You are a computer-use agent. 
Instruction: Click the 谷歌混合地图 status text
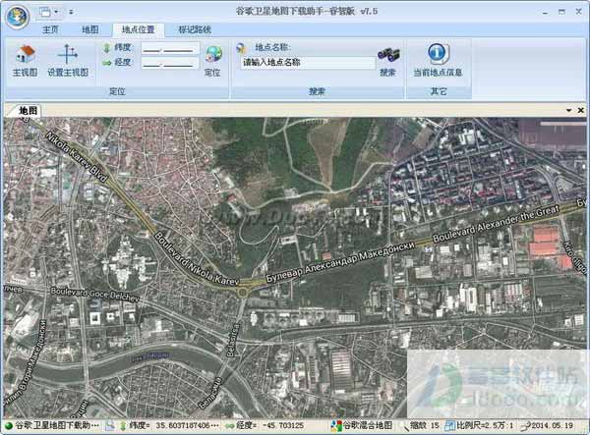click(368, 425)
